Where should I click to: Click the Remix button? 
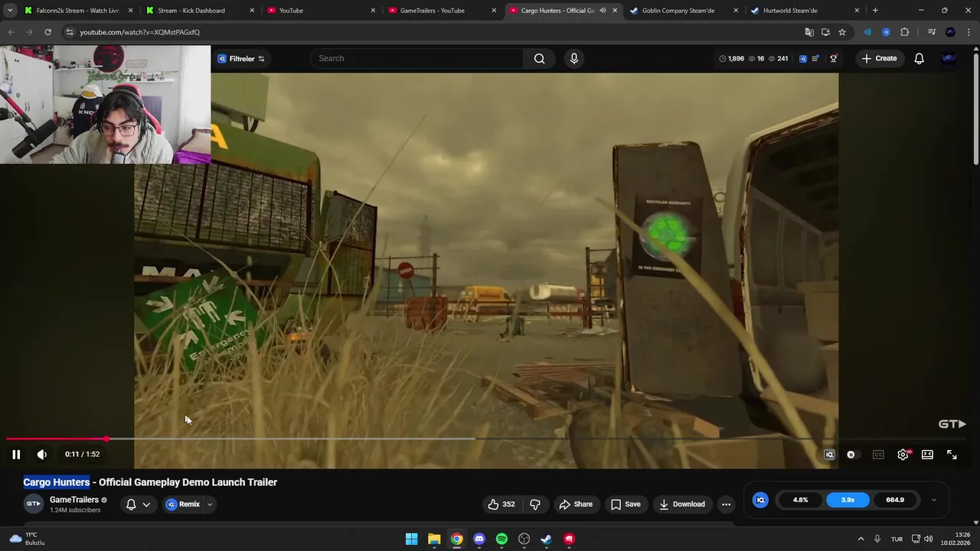click(183, 504)
